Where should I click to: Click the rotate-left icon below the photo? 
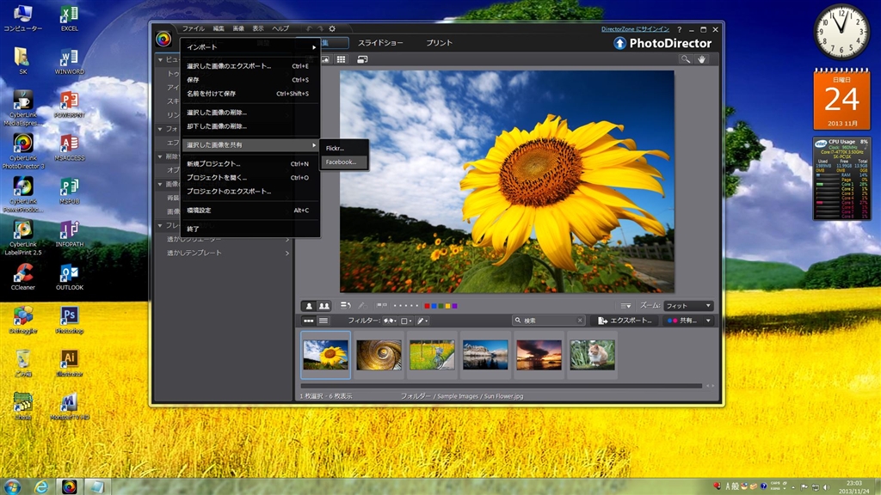(346, 305)
